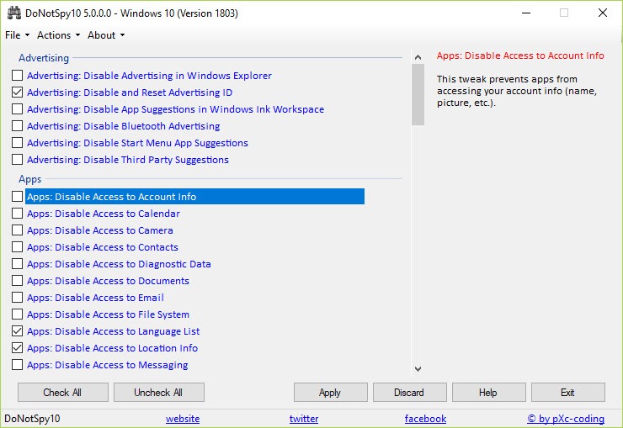Viewport: 623px width, 428px height.
Task: Click the DoNotSpy10 status bar label
Action: 32,419
